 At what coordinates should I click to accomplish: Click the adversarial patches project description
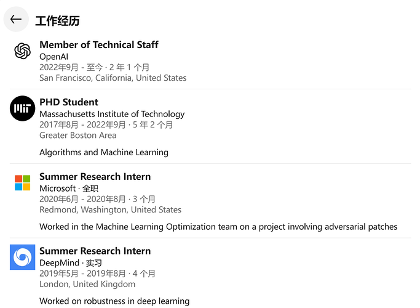pos(218,227)
